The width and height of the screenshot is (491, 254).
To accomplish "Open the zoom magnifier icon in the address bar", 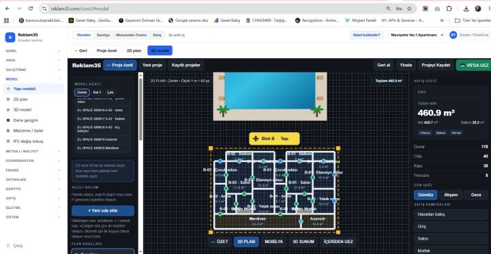I will [388, 8].
